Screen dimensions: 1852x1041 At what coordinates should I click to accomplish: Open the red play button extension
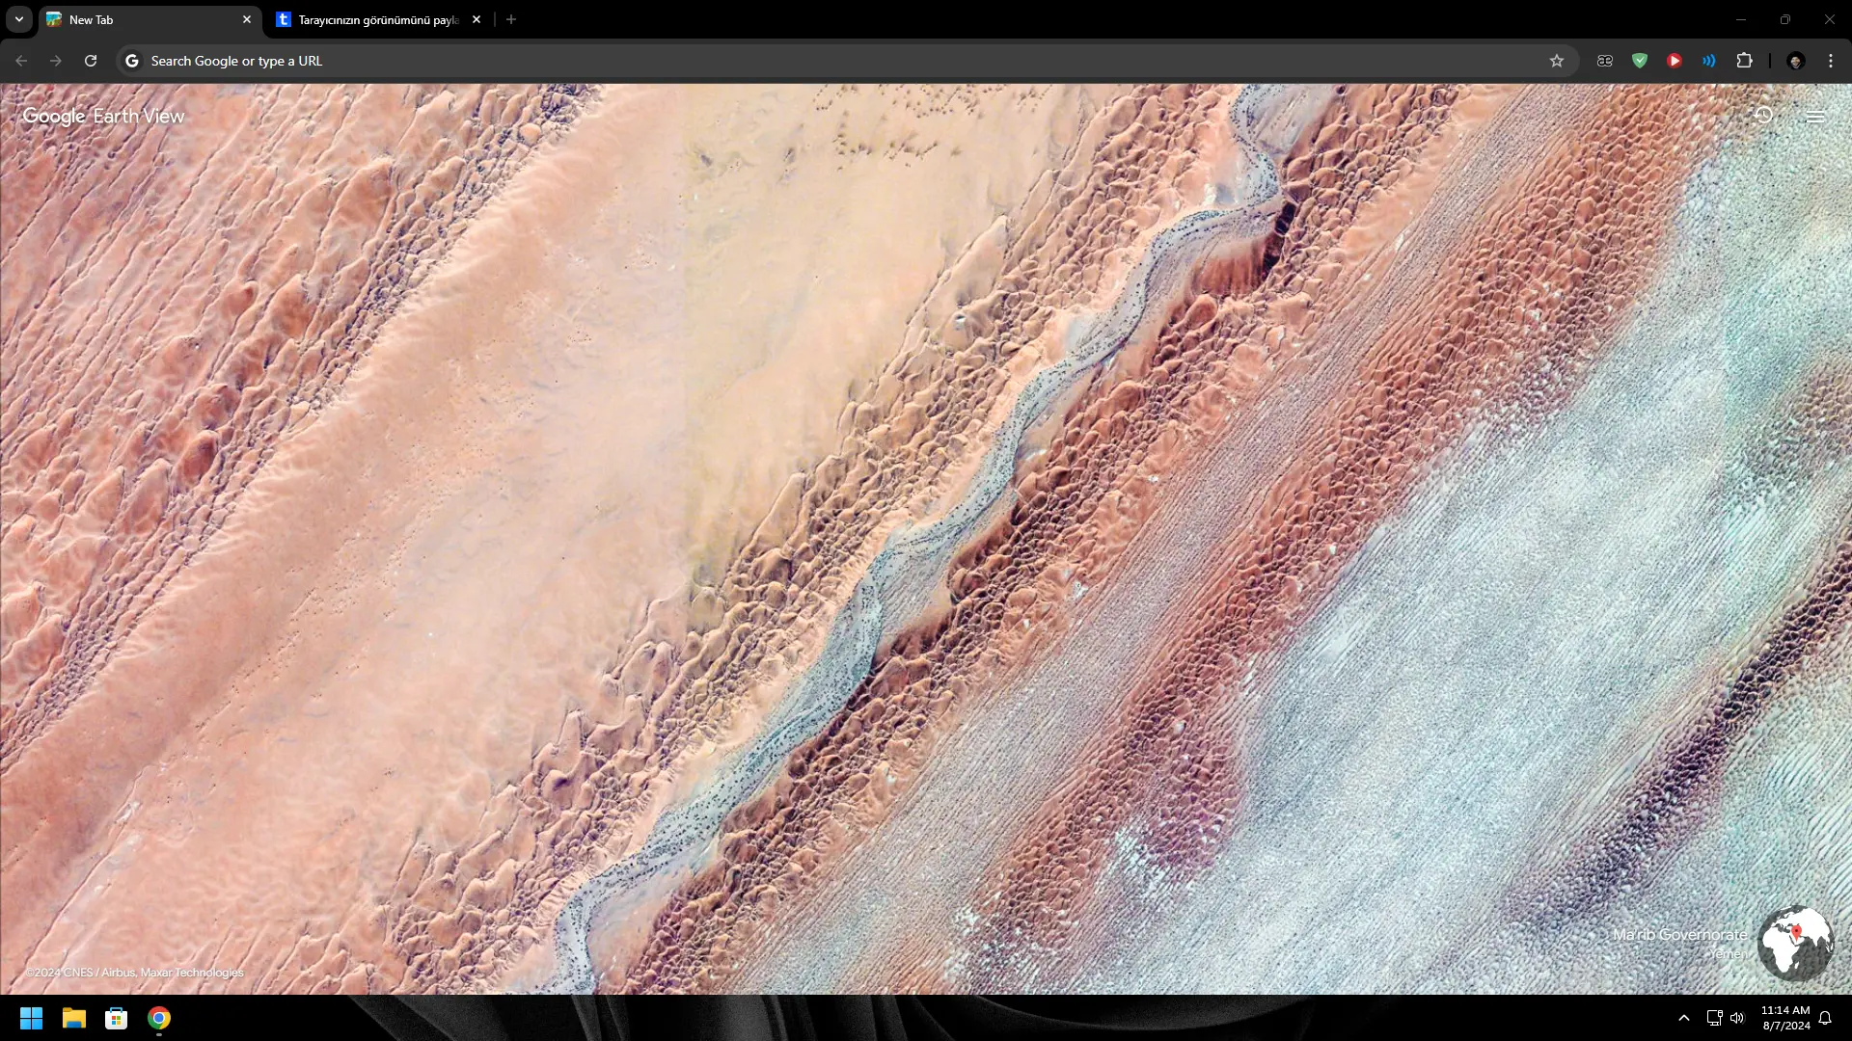[x=1675, y=61]
